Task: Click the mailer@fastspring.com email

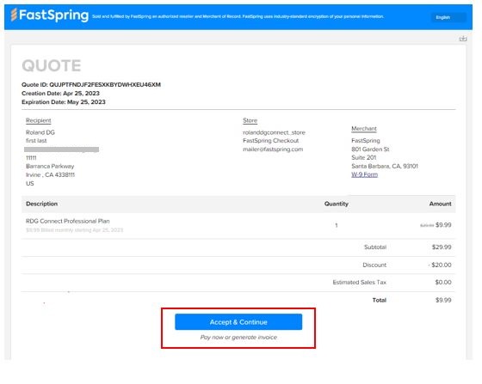Action: click(273, 149)
